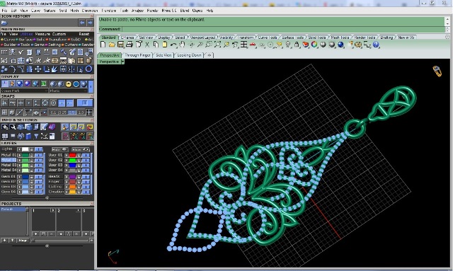Viewport: 453px width, 271px height.
Task: Toggle the point snap button
Action: 29,103
